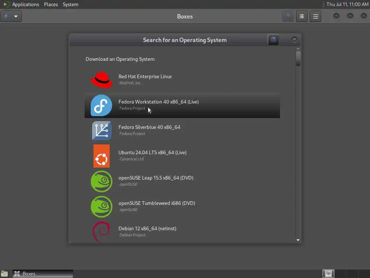Click the show desktop icon in bottom panel

click(x=4, y=274)
